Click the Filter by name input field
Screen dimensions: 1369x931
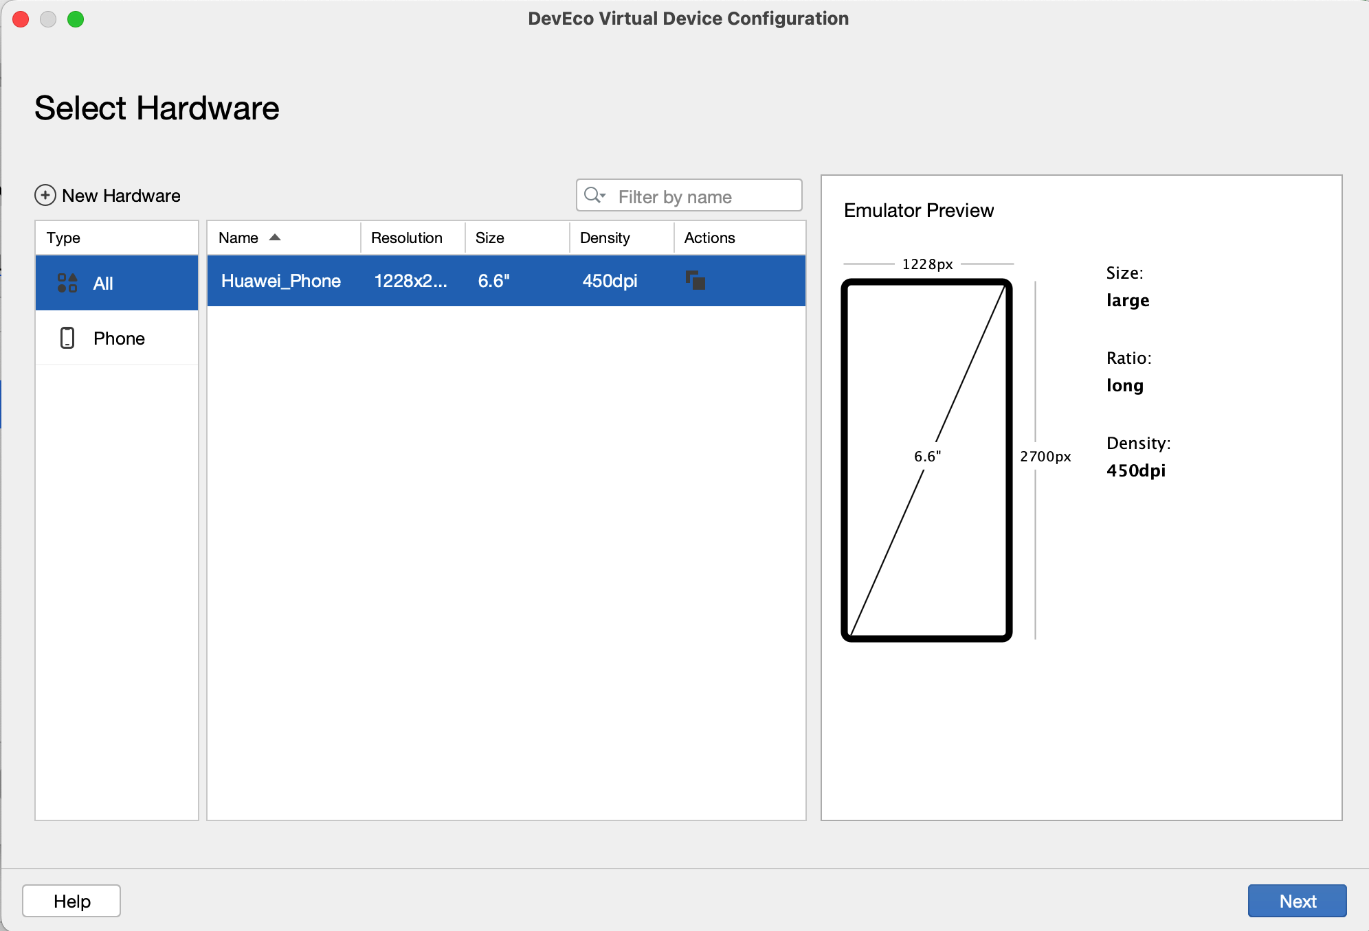click(x=689, y=196)
